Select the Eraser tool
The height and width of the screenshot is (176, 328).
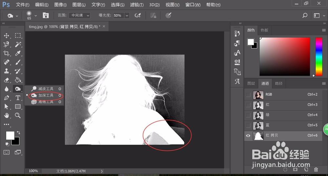point(7,80)
